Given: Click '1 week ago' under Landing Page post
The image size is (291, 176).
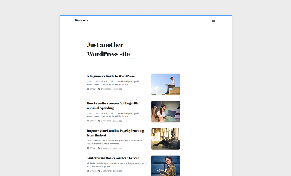Looking at the screenshot, I should [x=117, y=148].
